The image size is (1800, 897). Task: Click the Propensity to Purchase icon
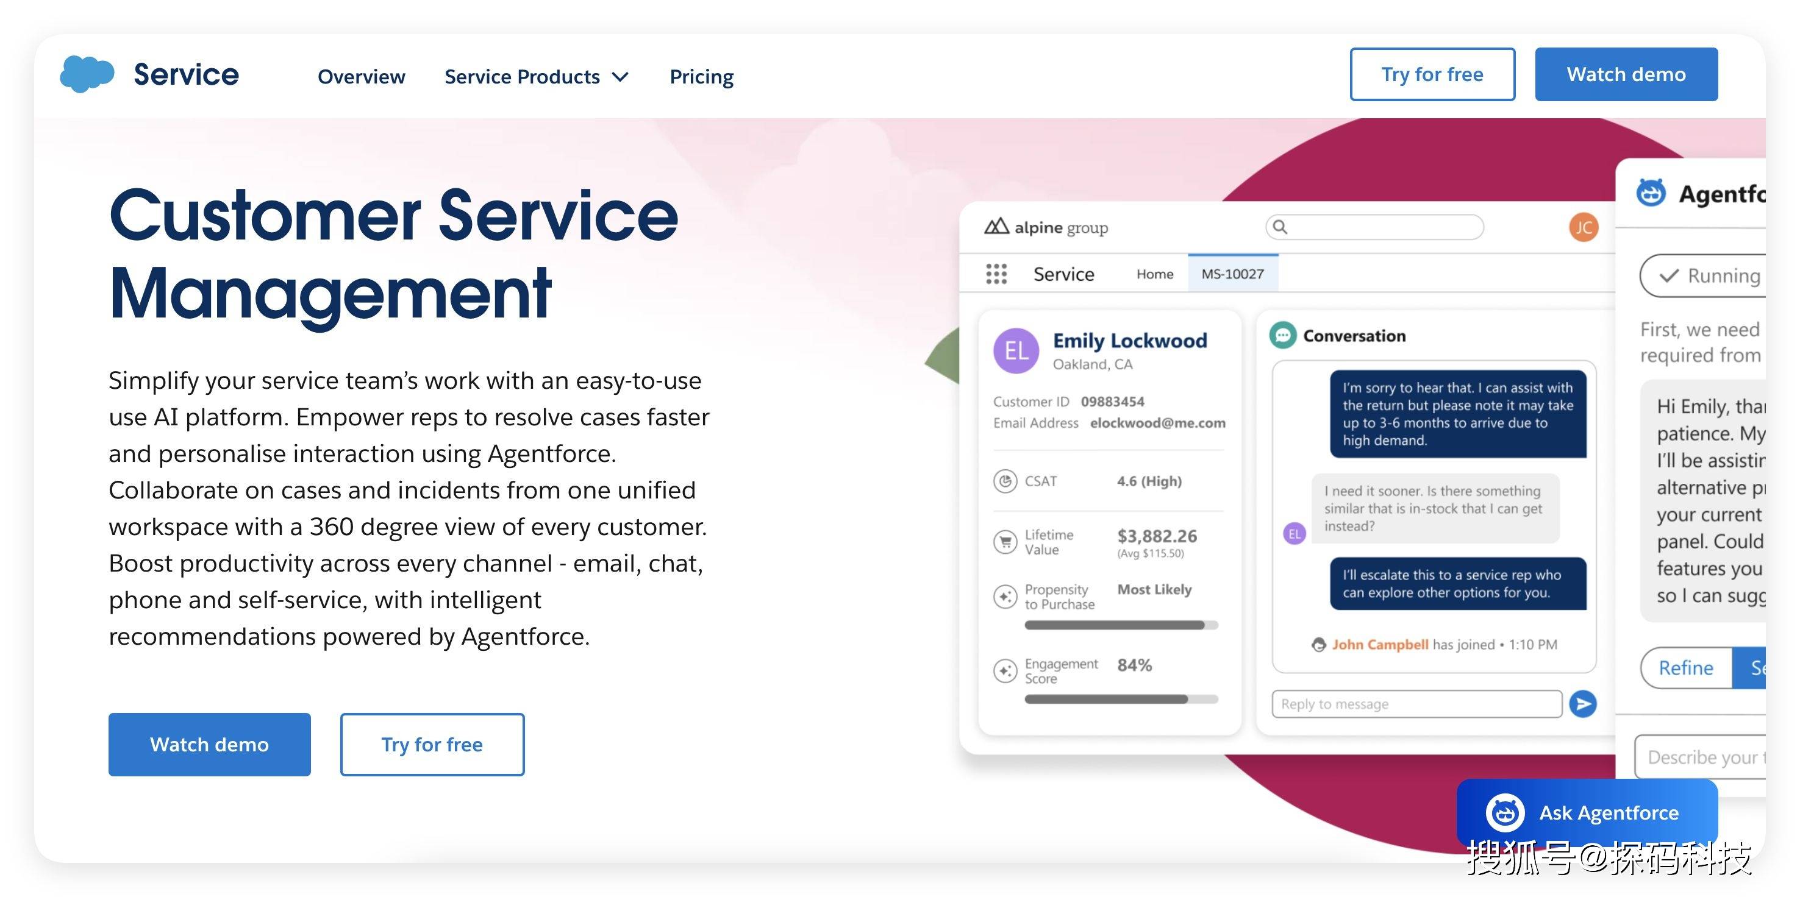pyautogui.click(x=1005, y=596)
